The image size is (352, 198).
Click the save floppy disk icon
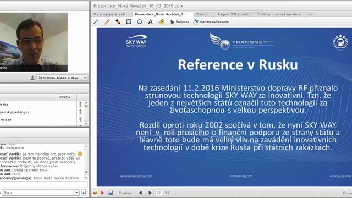pos(111,193)
